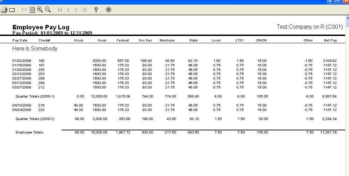Click the scrollbar up arrow
Image resolution: width=349 pixels, height=176 pixels.
(x=347, y=18)
